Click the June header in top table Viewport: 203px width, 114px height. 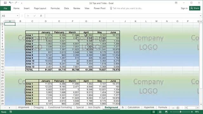coord(113,32)
